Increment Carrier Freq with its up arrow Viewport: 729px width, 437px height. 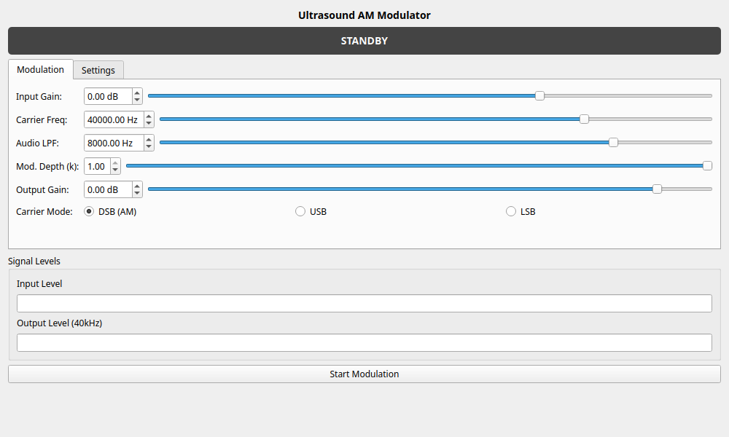149,116
